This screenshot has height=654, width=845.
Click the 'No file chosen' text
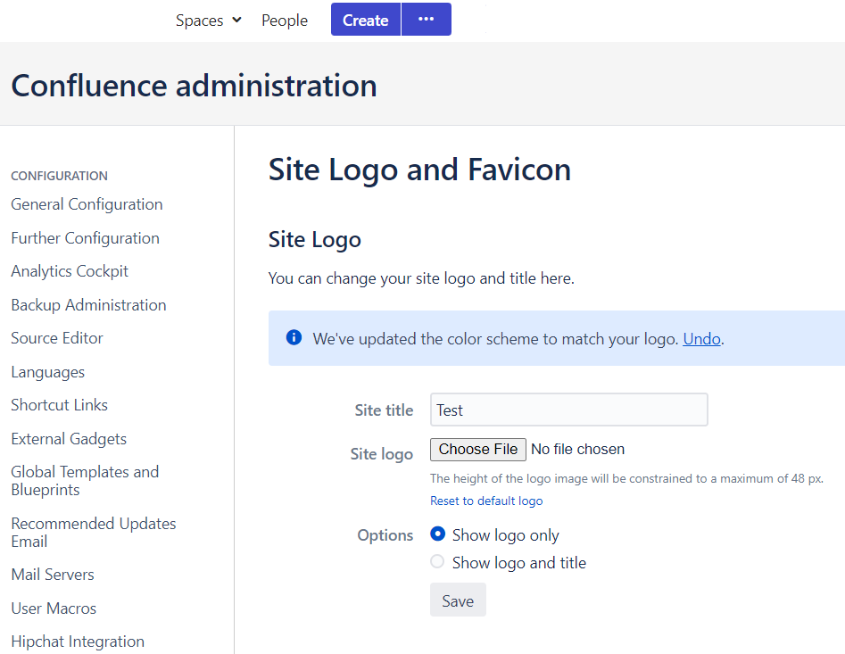point(577,450)
